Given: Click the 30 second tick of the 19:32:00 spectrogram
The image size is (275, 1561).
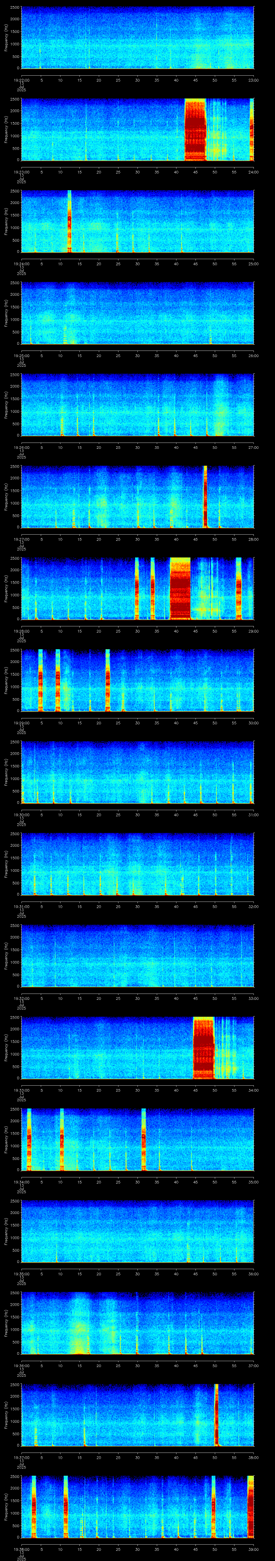Looking at the screenshot, I should [x=137, y=998].
